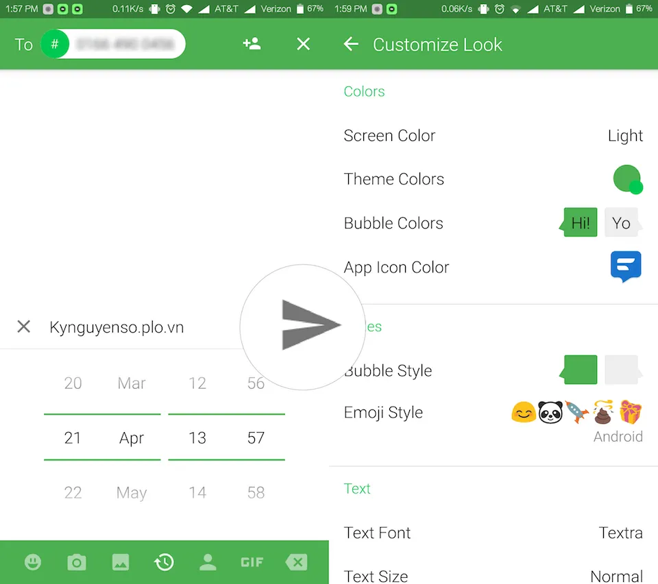Select the green Hi! bubble color

click(579, 223)
